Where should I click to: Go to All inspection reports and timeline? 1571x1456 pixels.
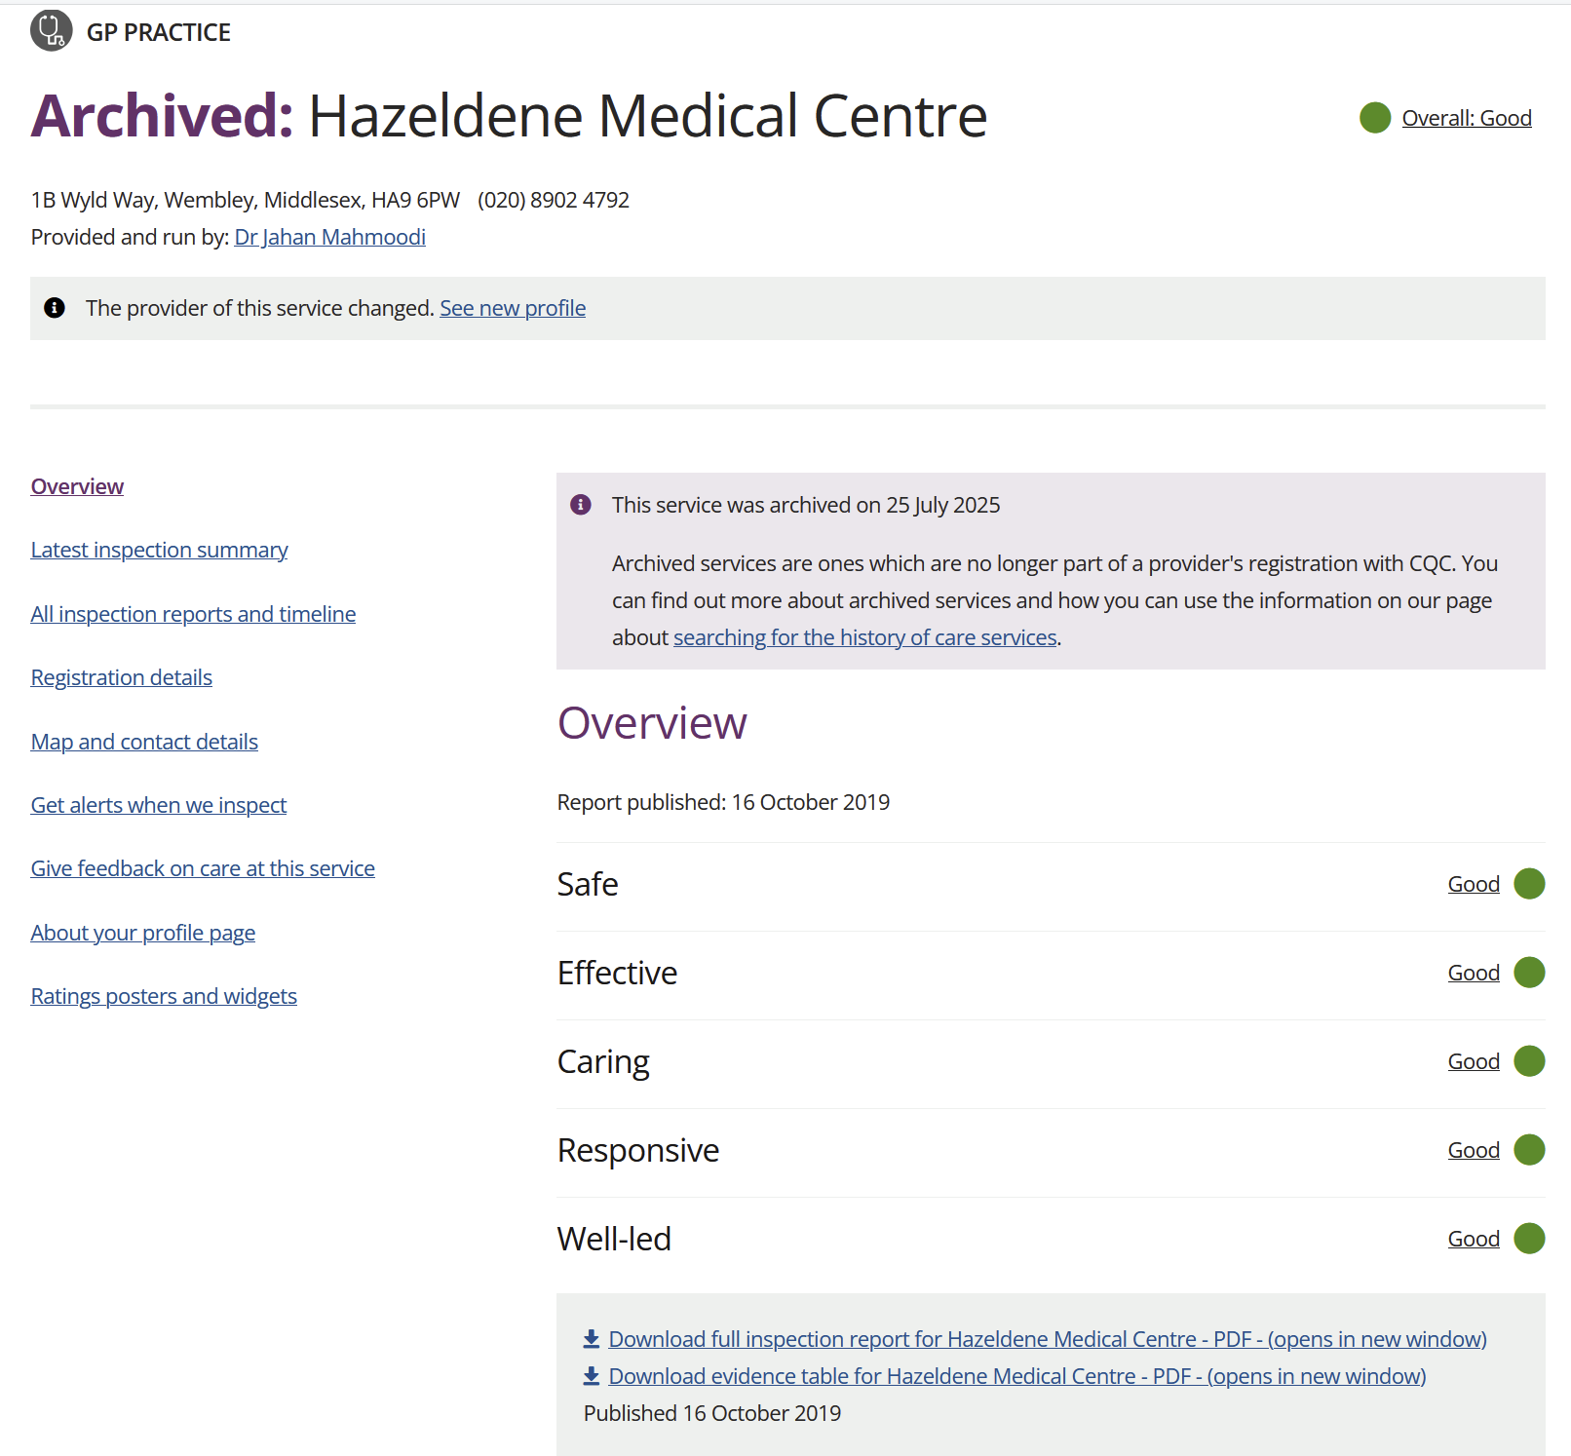point(193,614)
